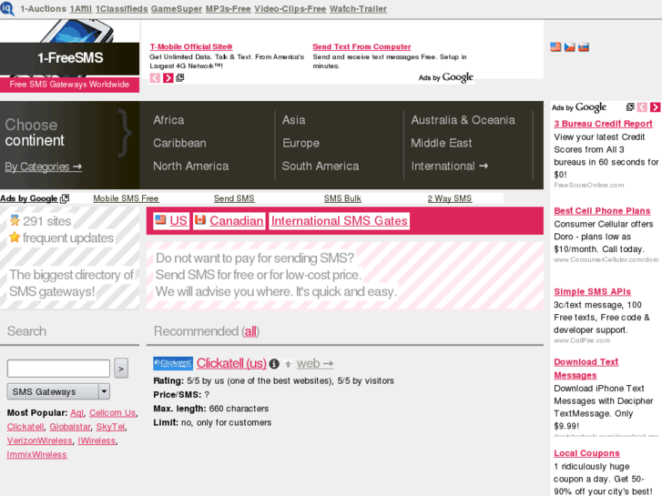Click the Clickatell info icon
The width and height of the screenshot is (662, 496).
click(274, 363)
